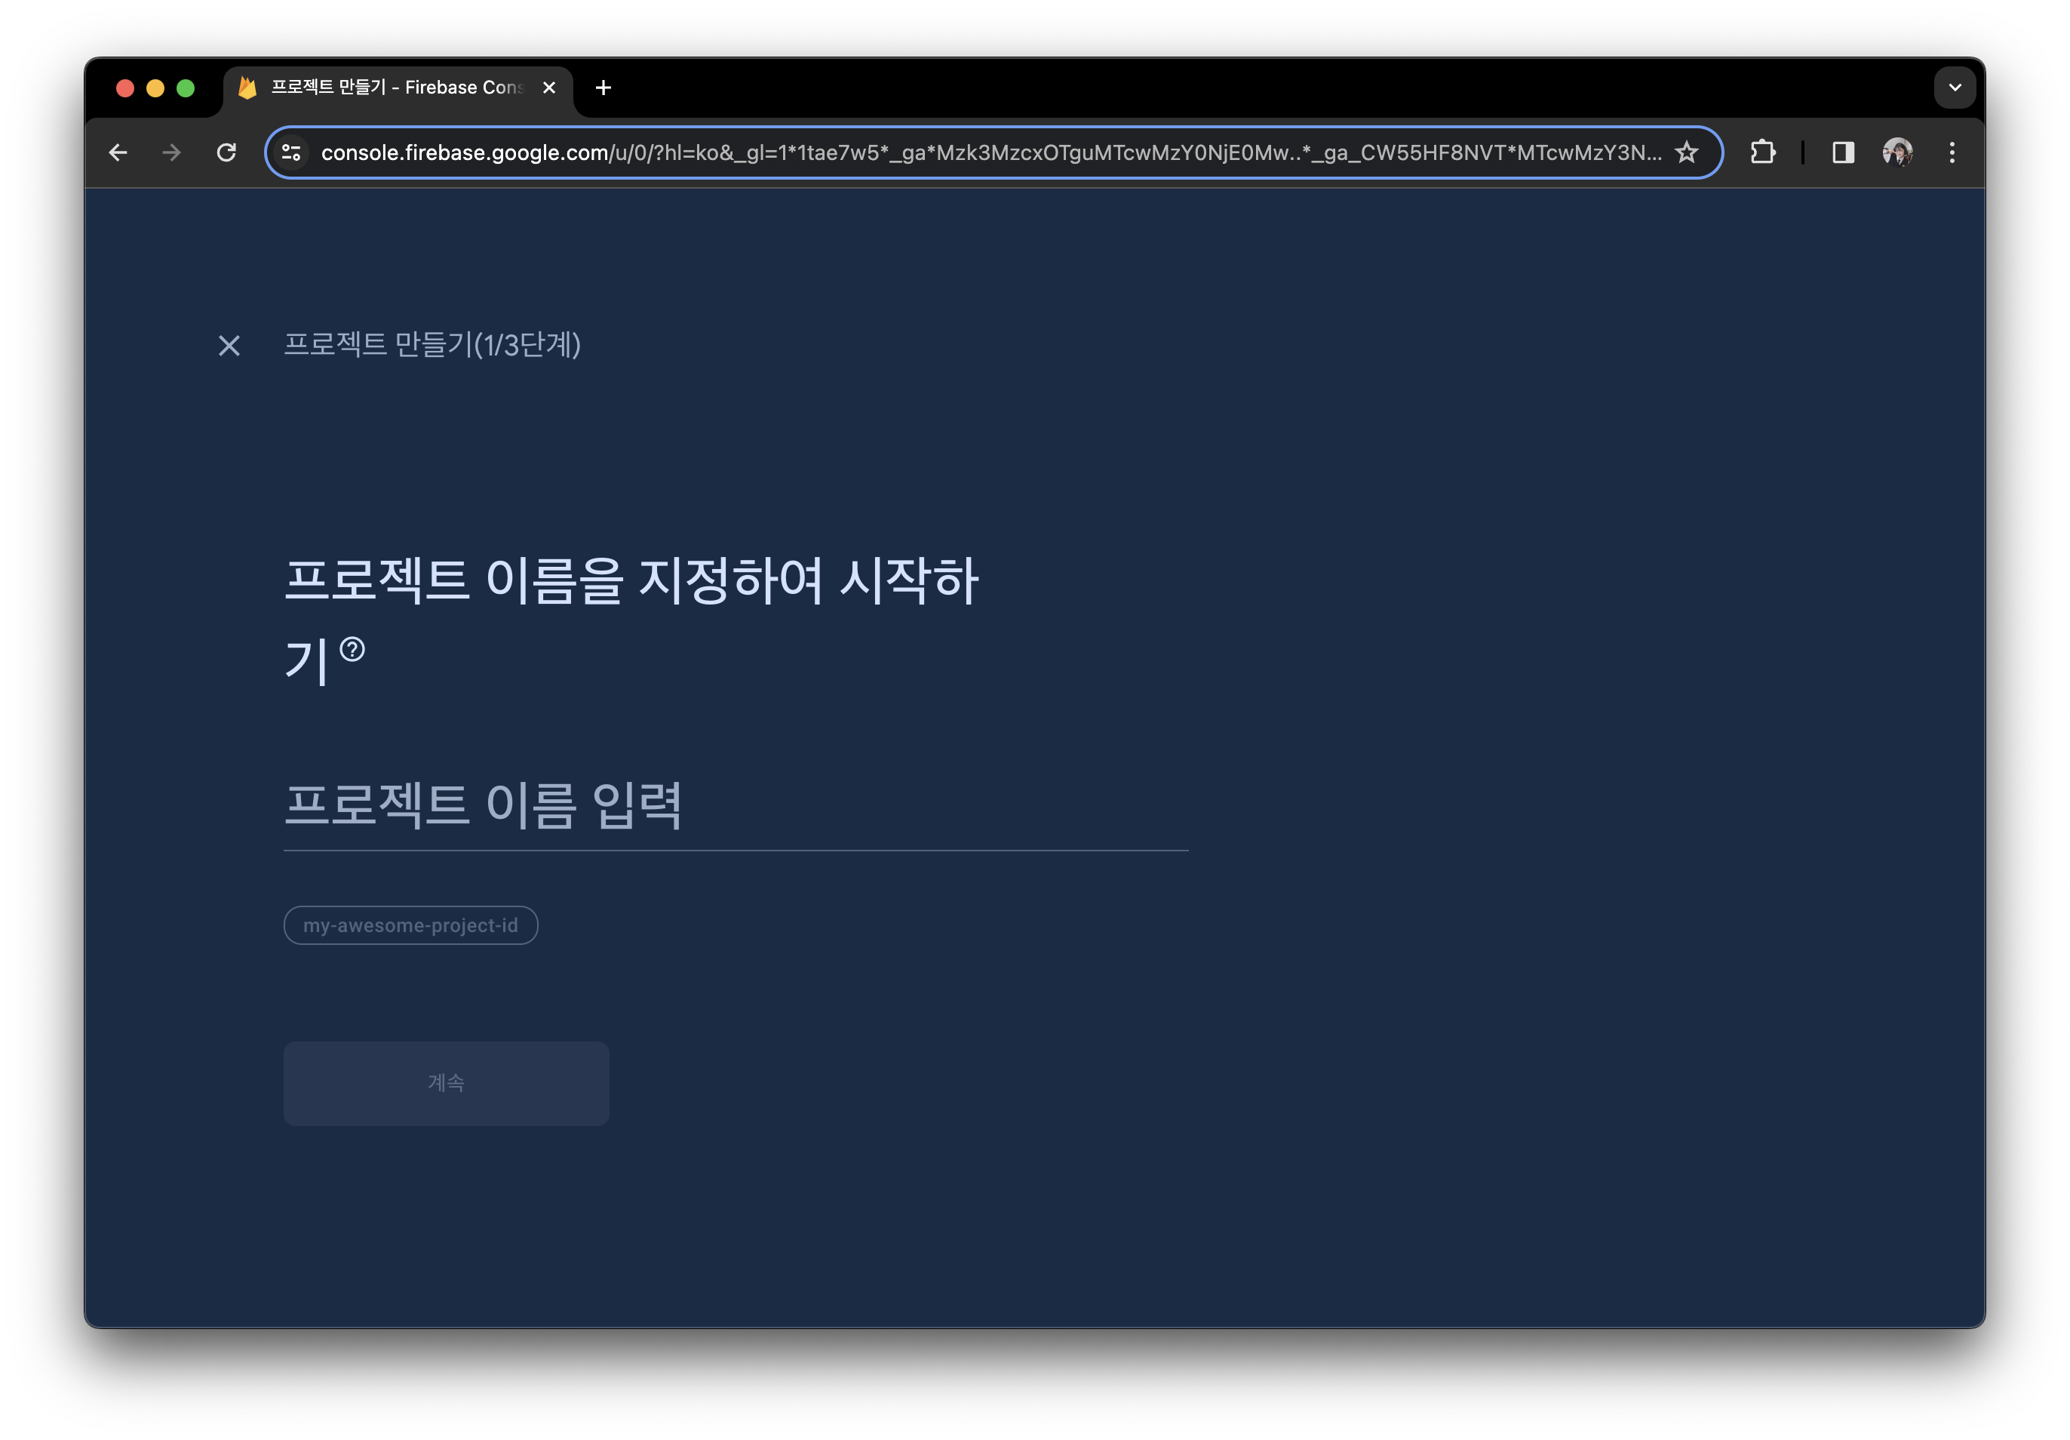Click the help question mark icon

click(x=352, y=649)
